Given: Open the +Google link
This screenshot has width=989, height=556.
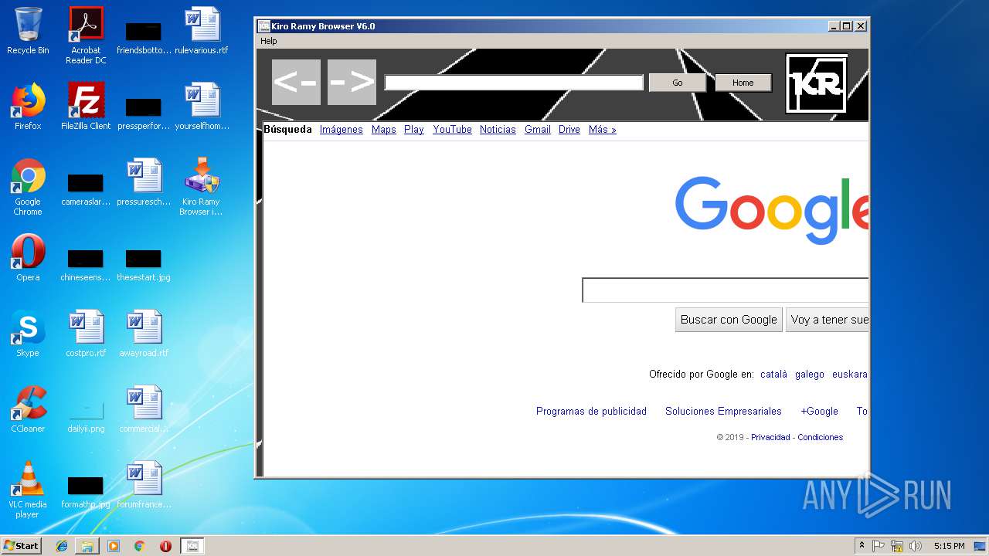Looking at the screenshot, I should 820,412.
